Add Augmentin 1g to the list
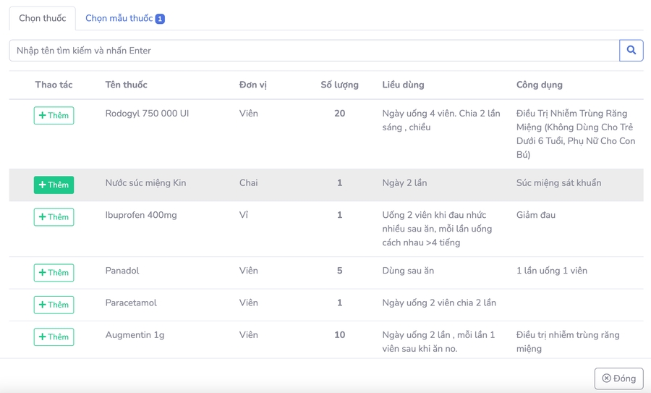The width and height of the screenshot is (651, 393). (x=54, y=337)
